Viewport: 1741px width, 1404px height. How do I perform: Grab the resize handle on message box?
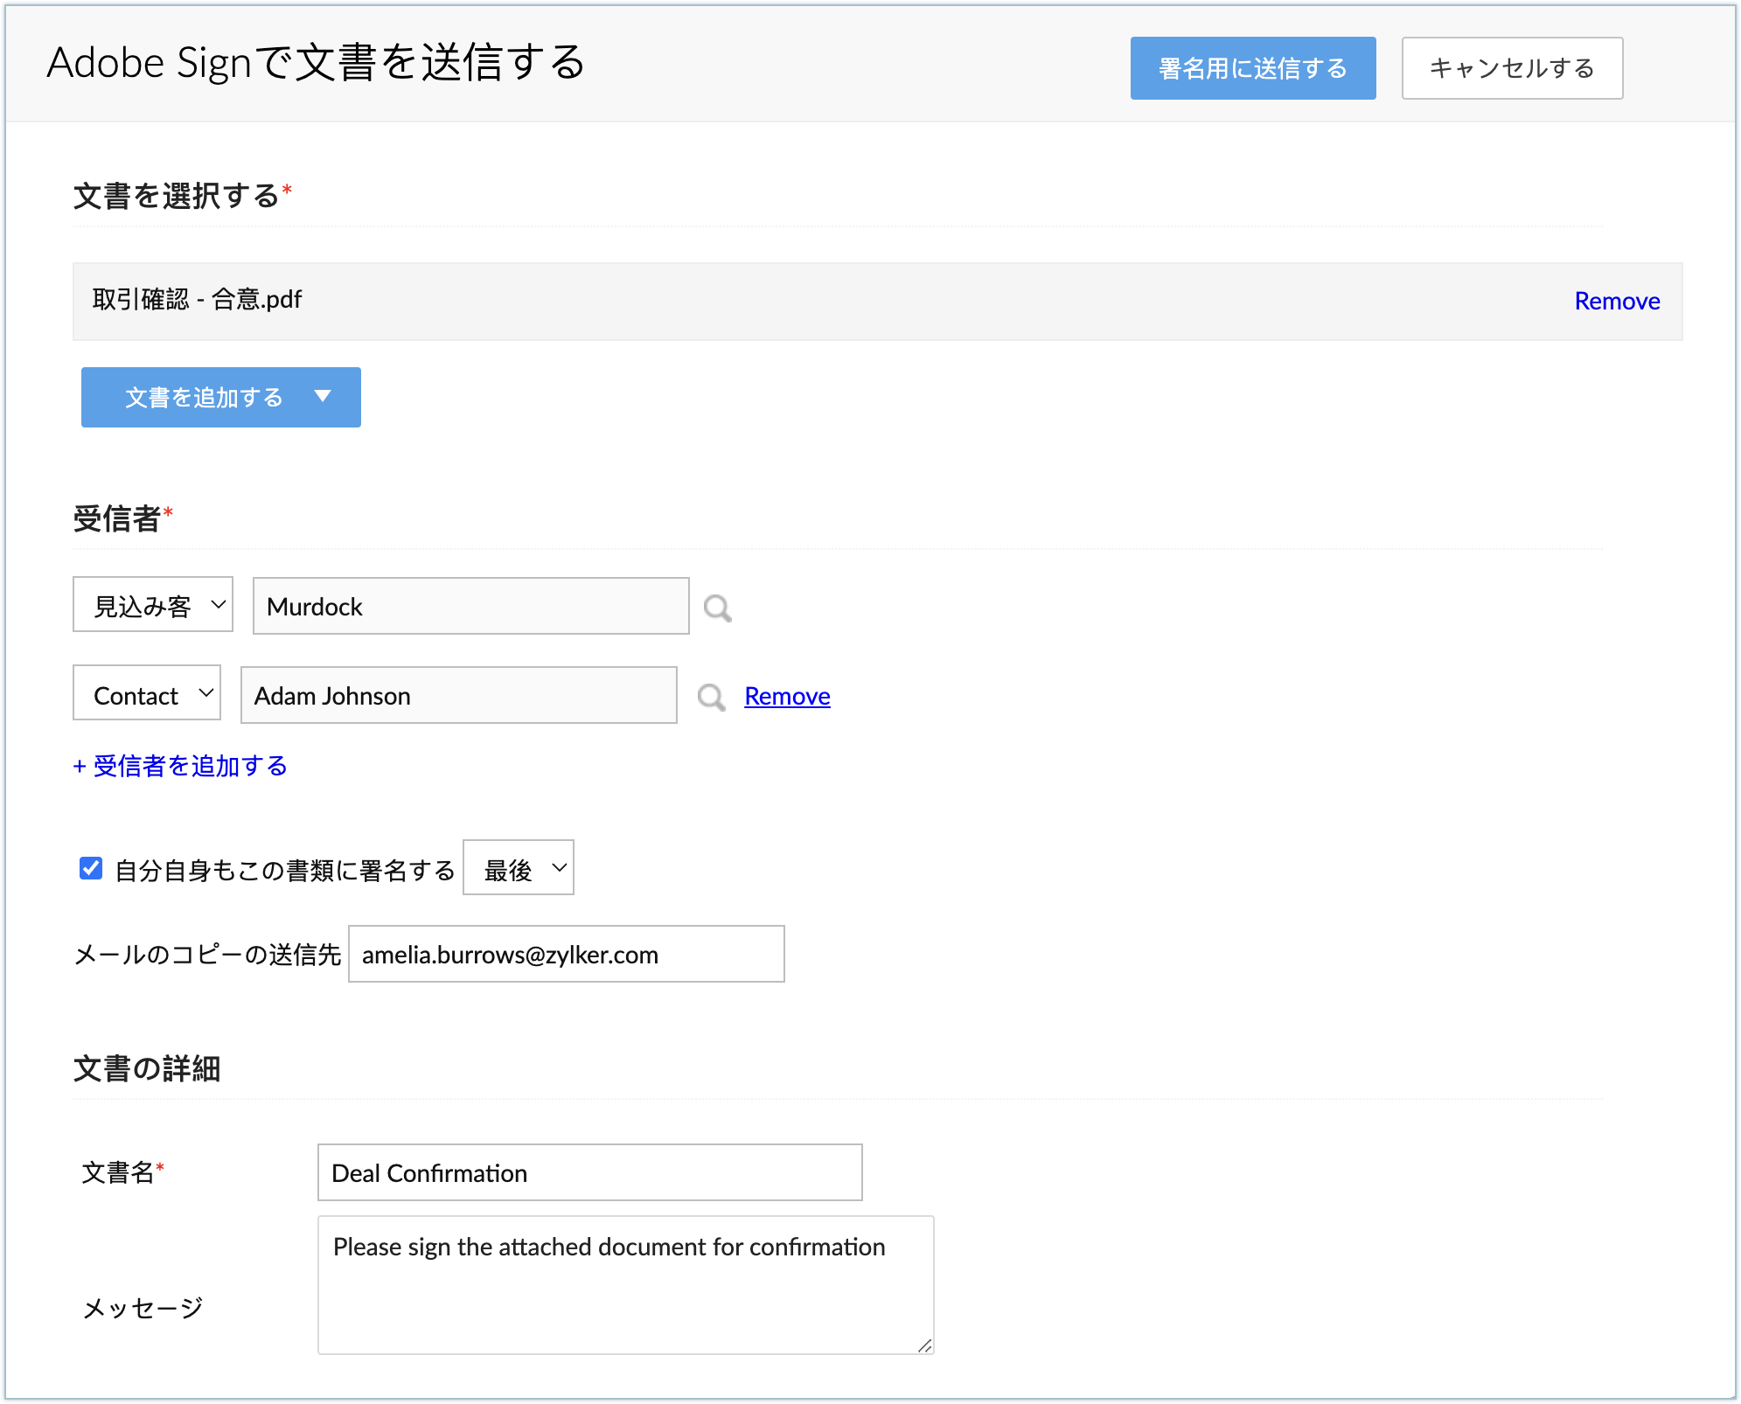925,1345
